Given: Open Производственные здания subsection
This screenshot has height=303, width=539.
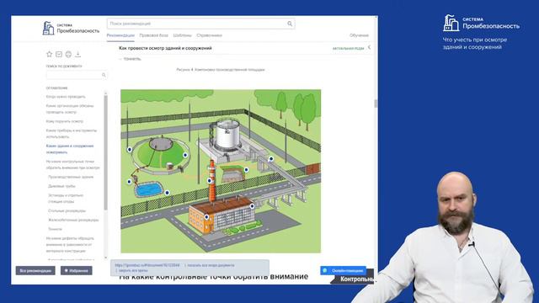Looking at the screenshot, I should 71,177.
